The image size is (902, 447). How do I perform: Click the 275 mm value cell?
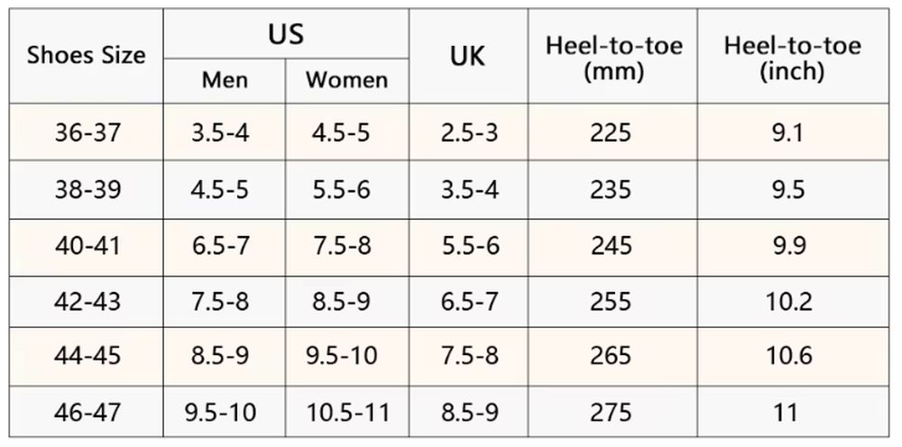[x=612, y=411]
